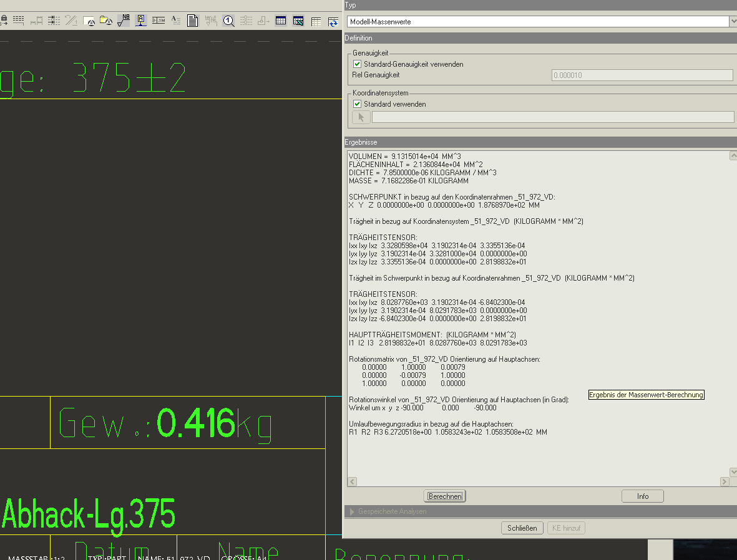Screen dimensions: 737x560
Task: Click the KE hinzuf button
Action: [566, 528]
